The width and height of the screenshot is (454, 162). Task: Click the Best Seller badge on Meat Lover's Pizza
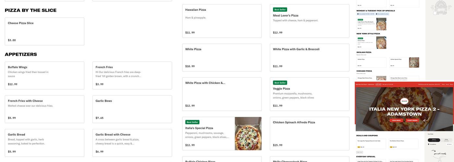point(280,9)
